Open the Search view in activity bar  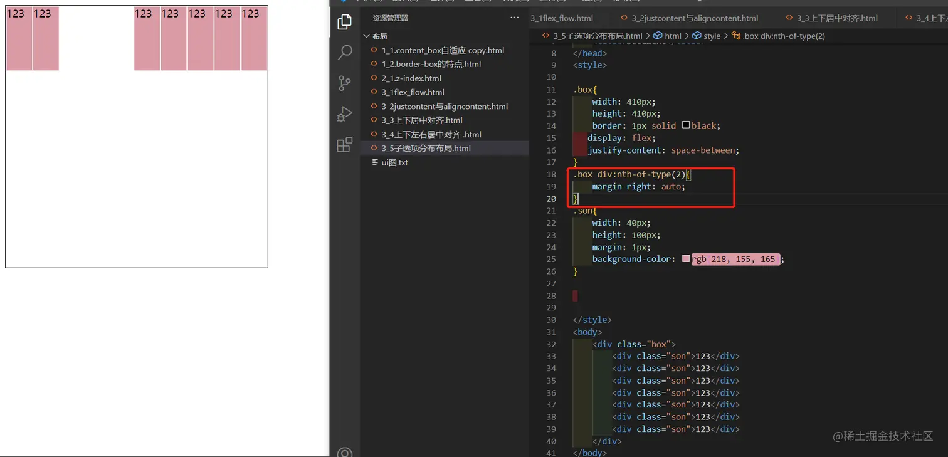click(x=344, y=53)
